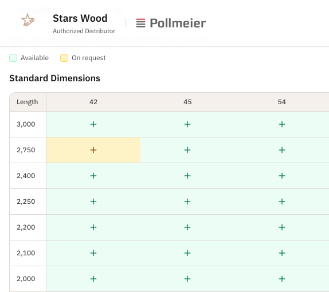Add the 2,250 length at 45 width
The height and width of the screenshot is (292, 329).
tap(187, 202)
